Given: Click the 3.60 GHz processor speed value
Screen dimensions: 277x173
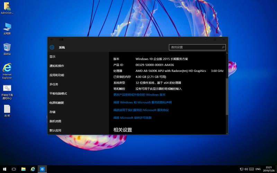Looking at the screenshot, I should point(217,71).
